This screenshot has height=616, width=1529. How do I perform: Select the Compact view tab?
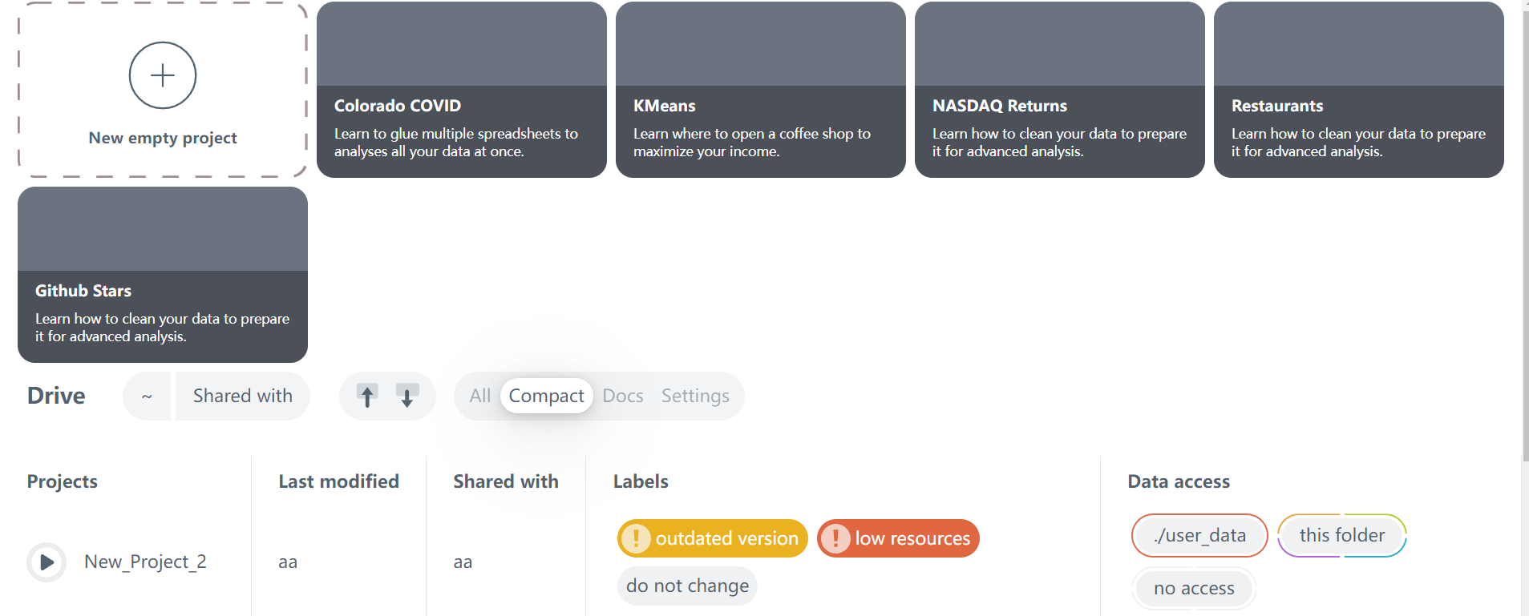[547, 396]
